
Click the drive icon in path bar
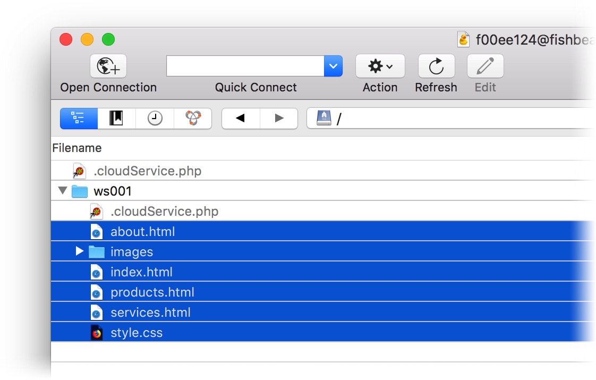click(x=324, y=118)
